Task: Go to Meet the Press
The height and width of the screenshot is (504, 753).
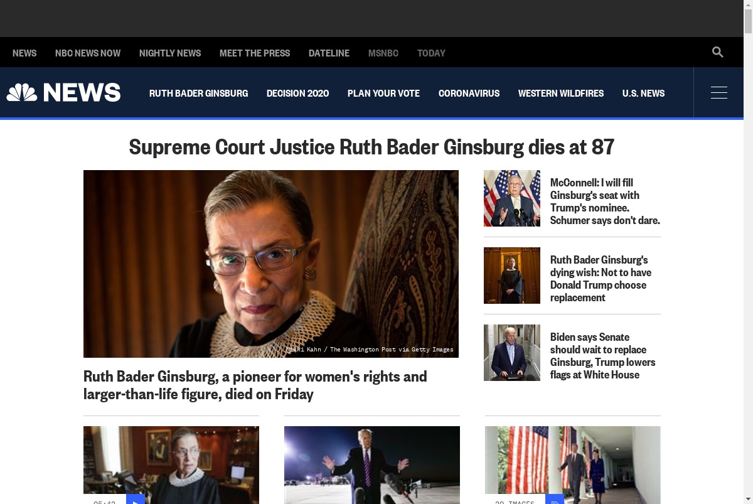Action: tap(255, 53)
